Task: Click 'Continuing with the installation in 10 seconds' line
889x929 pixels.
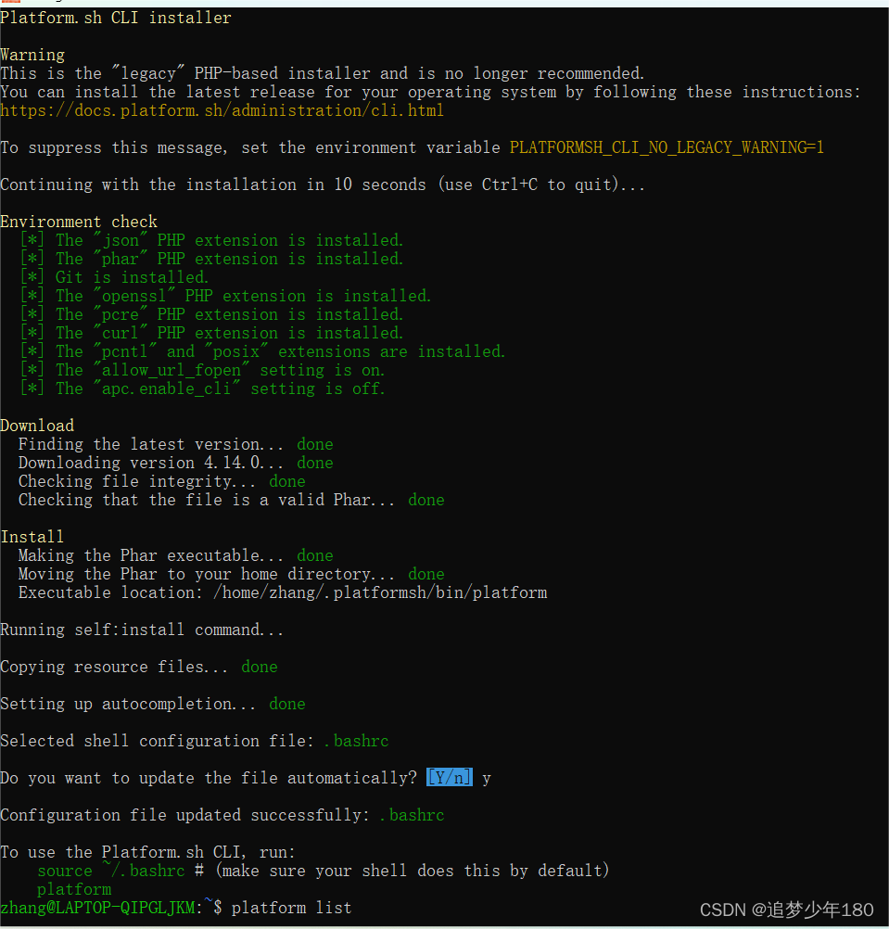Action: coord(323,185)
